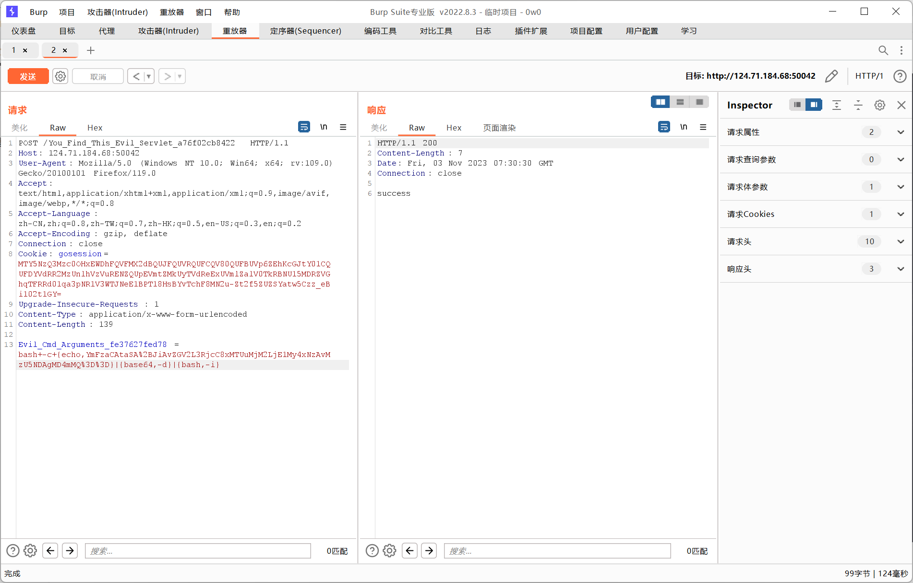913x583 pixels.
Task: Click the edit target pencil icon
Action: pos(831,76)
